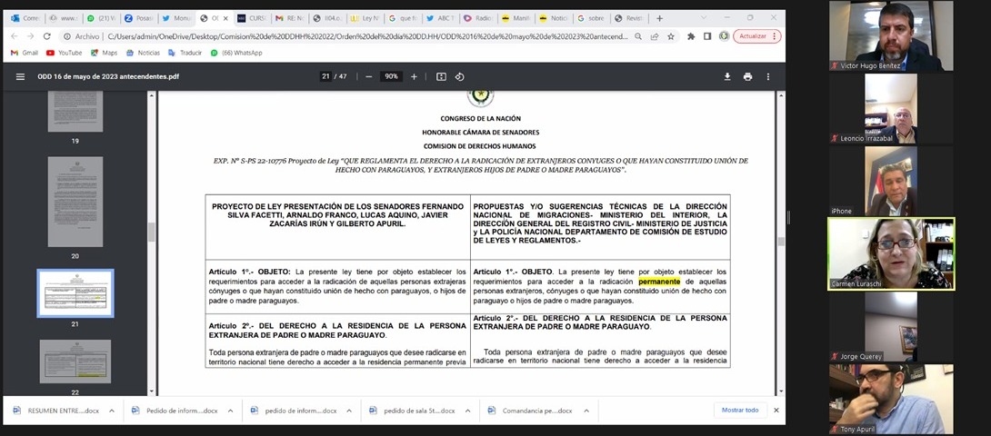Select page 20 thumbnail in sidebar
This screenshot has height=436, width=991.
(75, 202)
